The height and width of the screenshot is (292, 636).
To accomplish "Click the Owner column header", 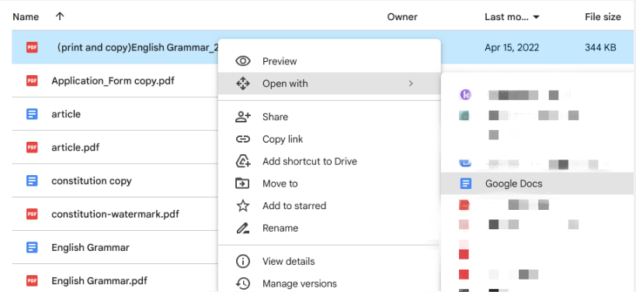I will [402, 17].
